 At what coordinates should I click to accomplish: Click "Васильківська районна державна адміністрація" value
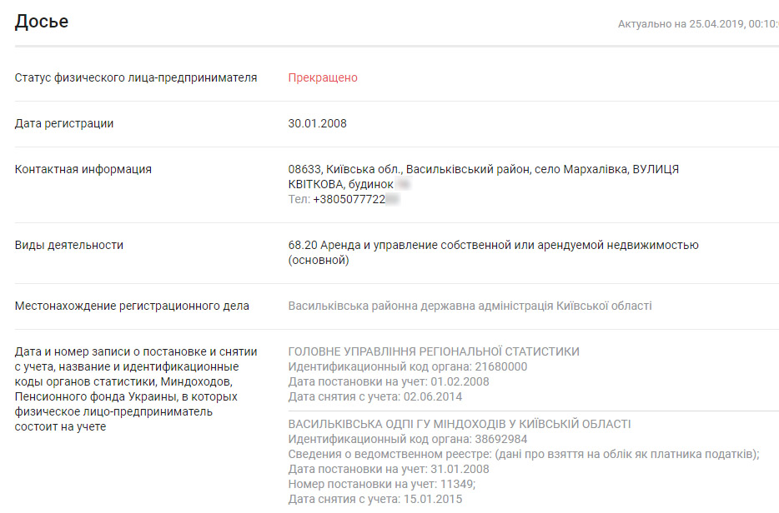coord(470,306)
